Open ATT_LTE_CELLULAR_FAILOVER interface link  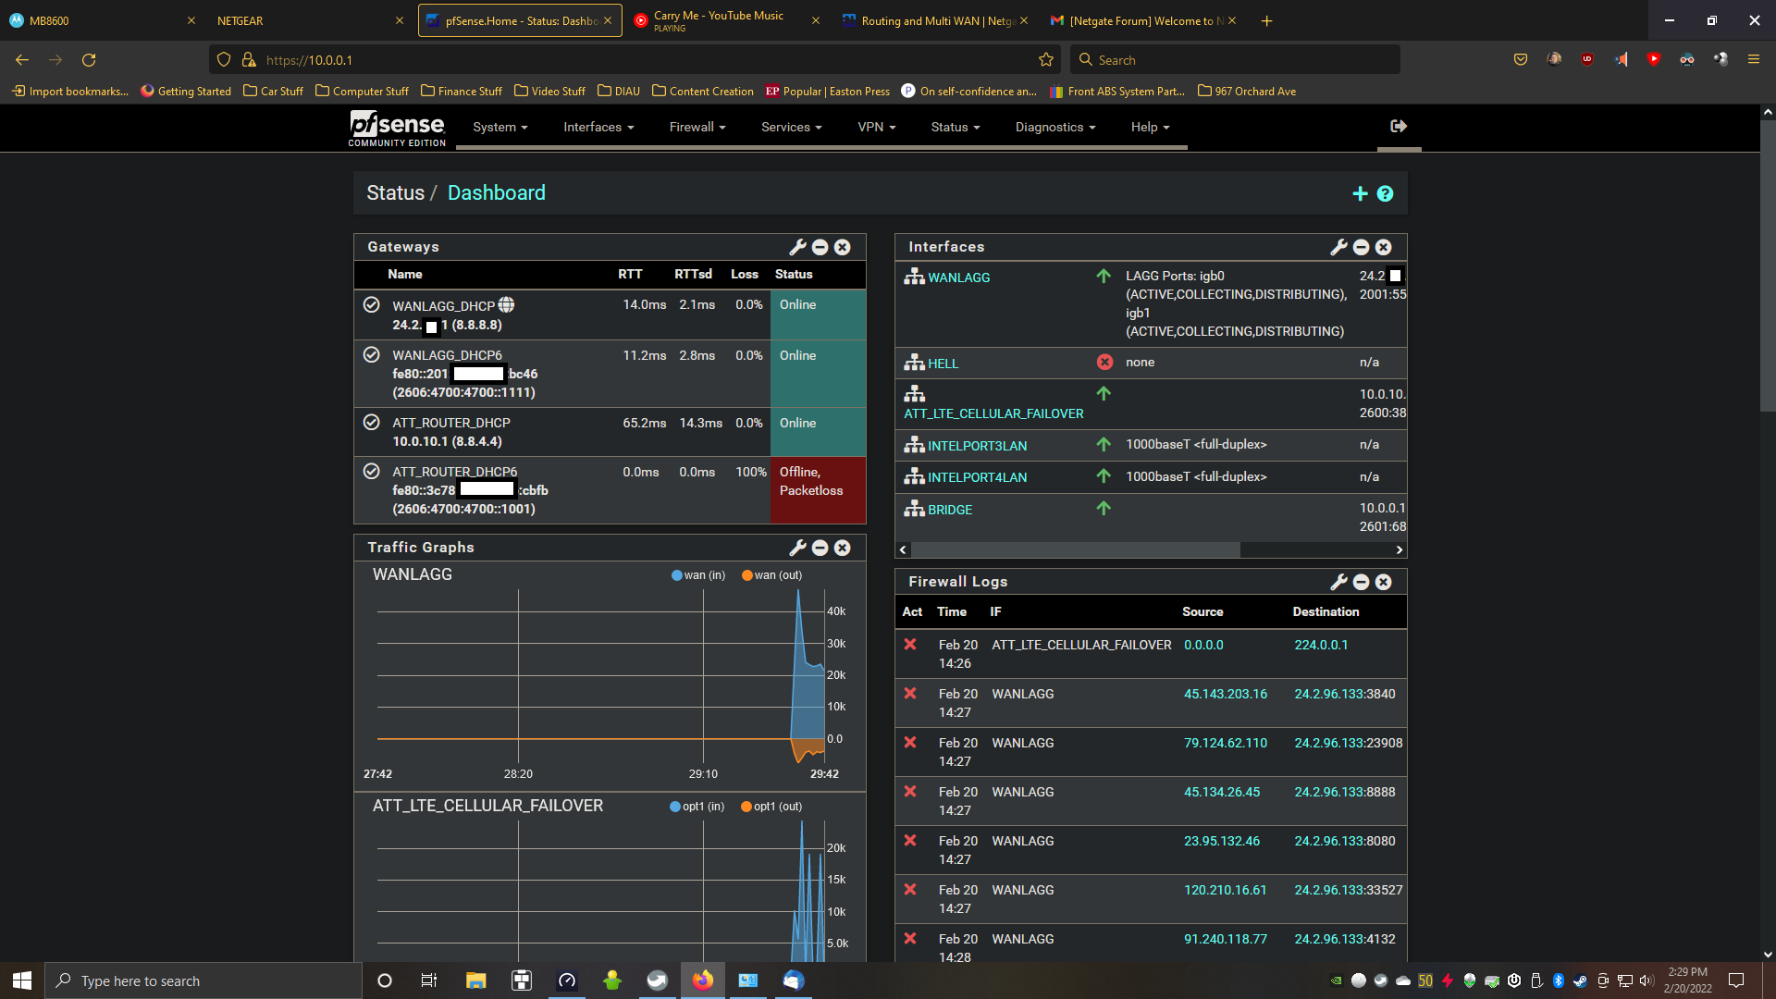coord(993,413)
